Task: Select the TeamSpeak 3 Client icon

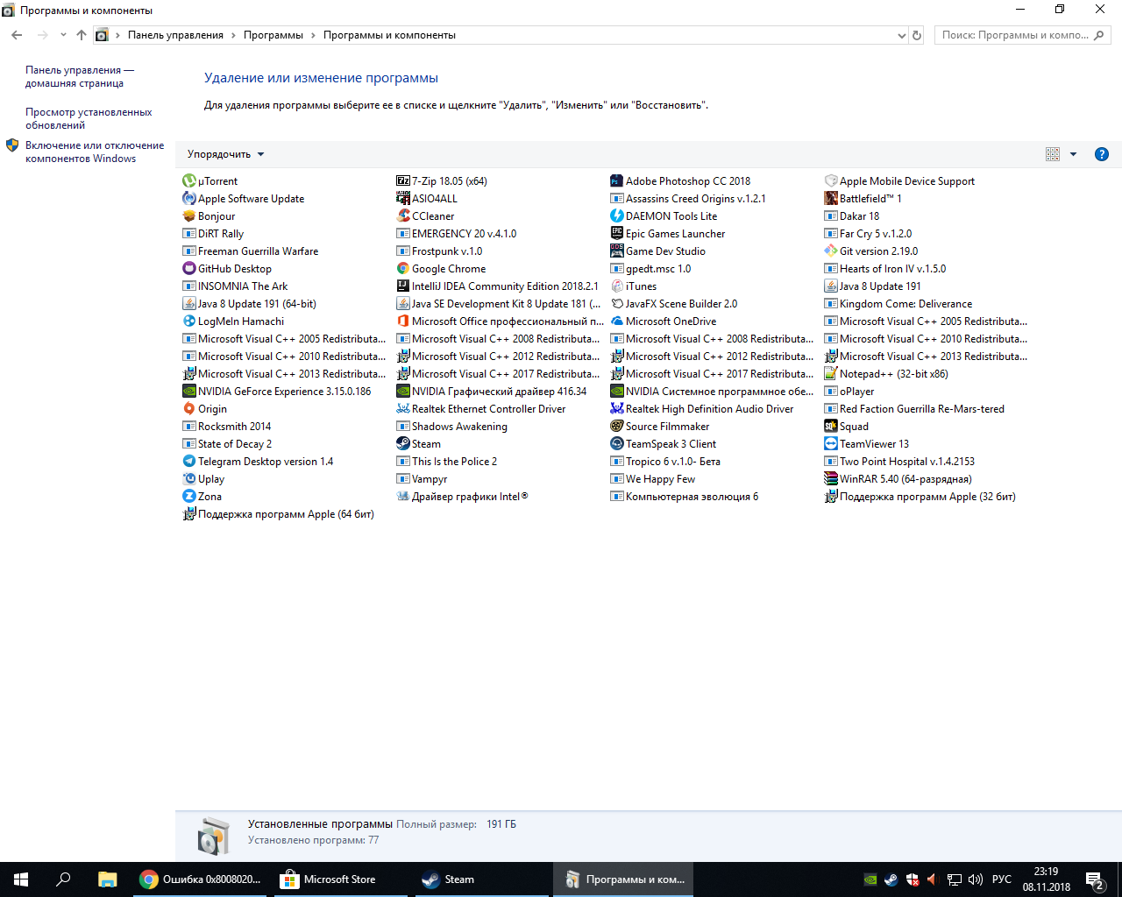Action: click(x=617, y=444)
